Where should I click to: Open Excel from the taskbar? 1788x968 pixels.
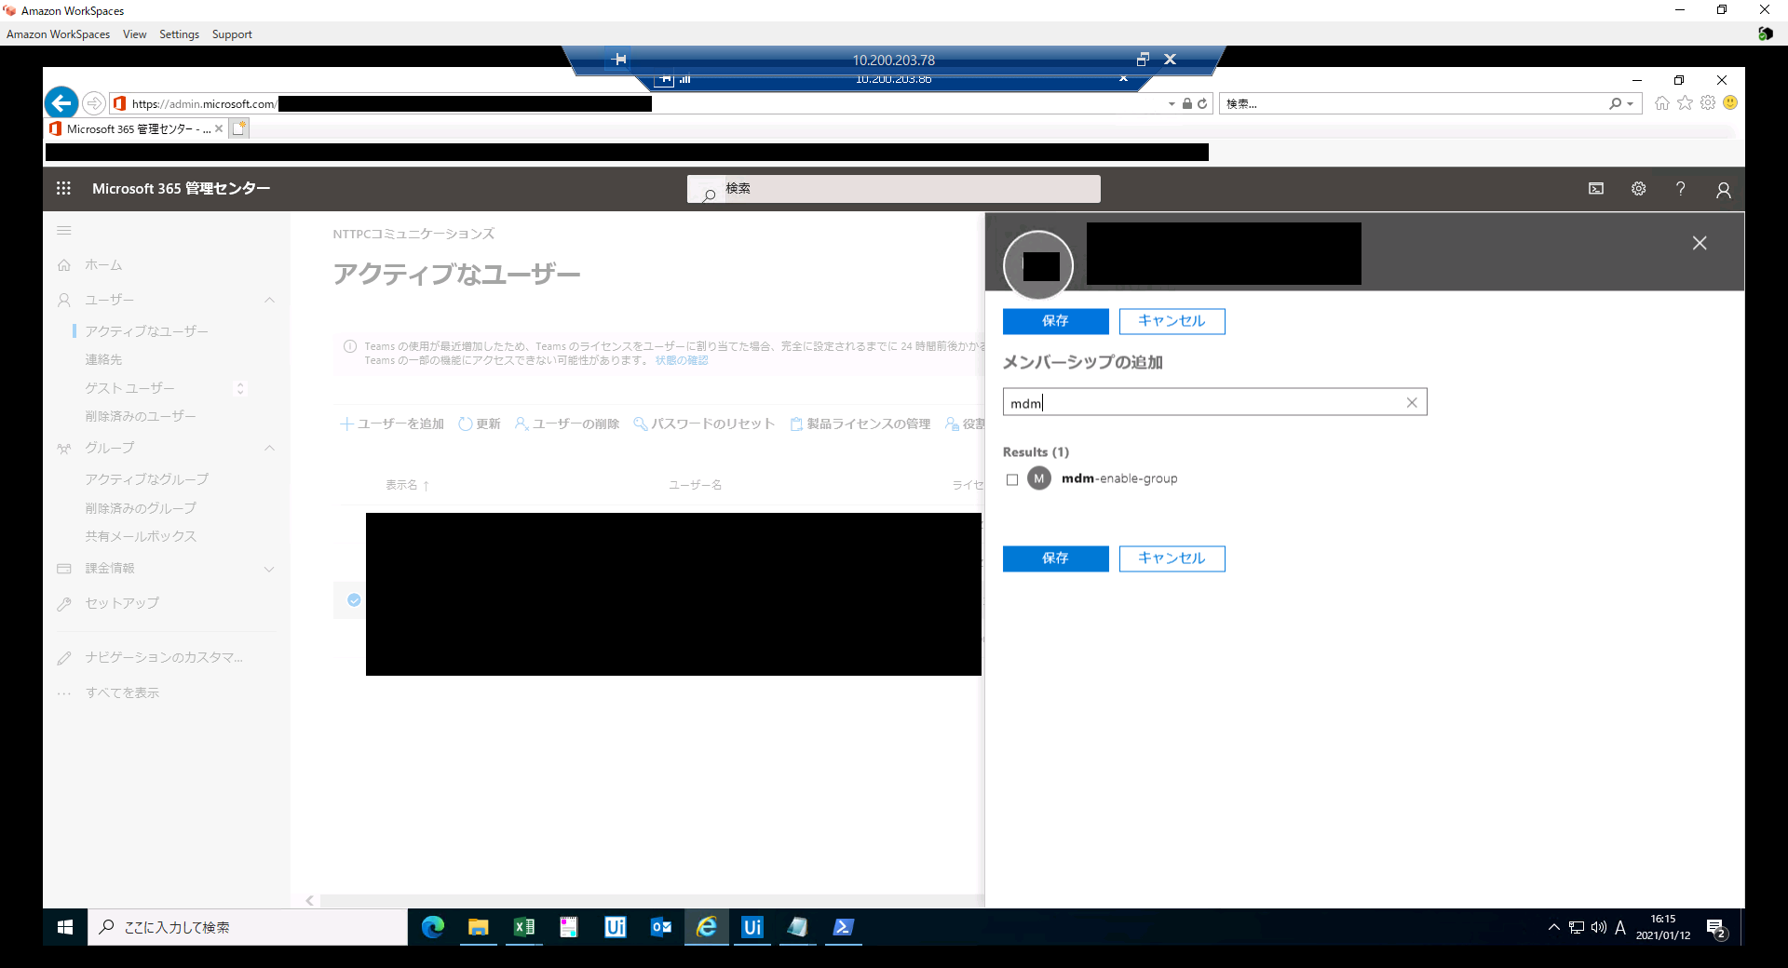[x=524, y=927]
